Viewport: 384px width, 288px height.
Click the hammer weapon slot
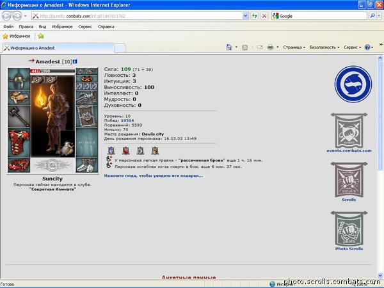pyautogui.click(x=19, y=116)
